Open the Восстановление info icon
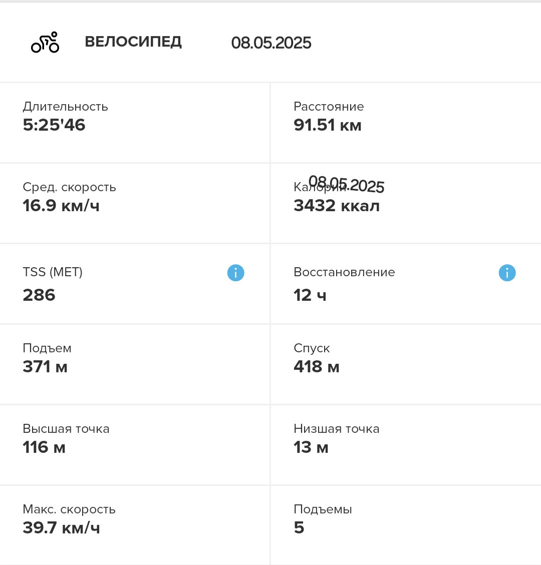Viewport: 541px width, 565px height. 507,273
